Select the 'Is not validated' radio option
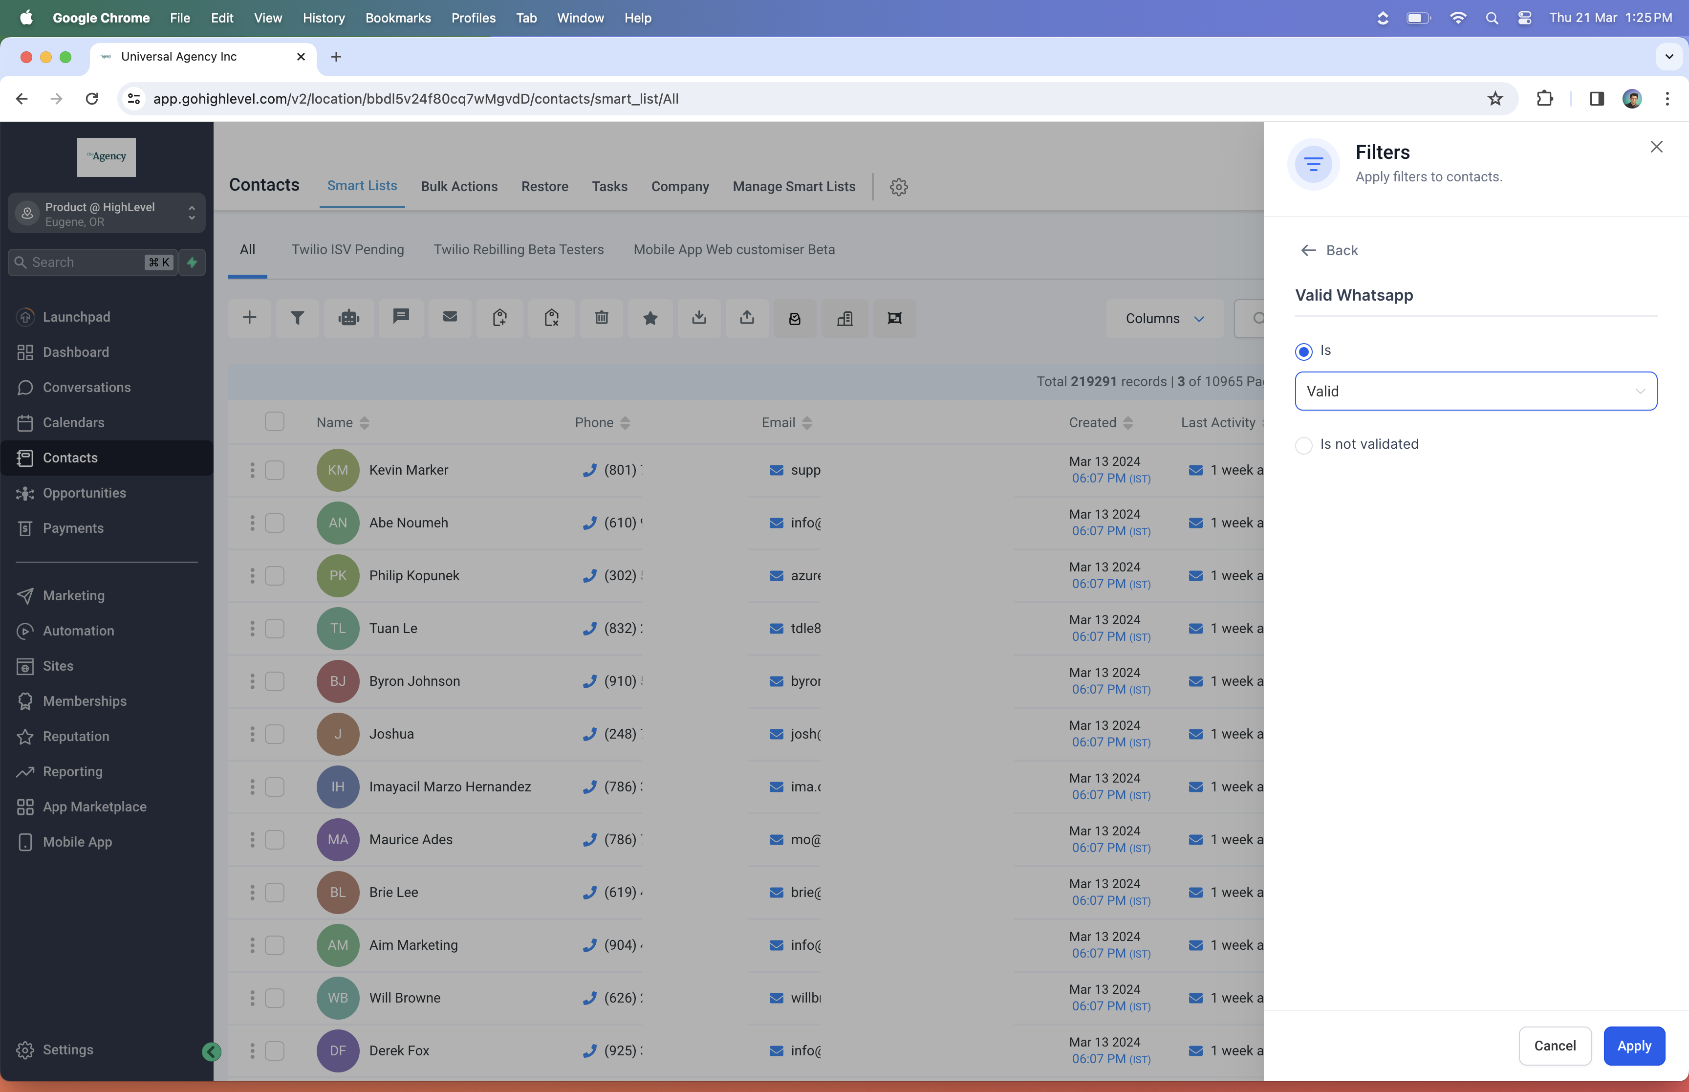Screen dimensions: 1689x1092 click(x=1303, y=445)
